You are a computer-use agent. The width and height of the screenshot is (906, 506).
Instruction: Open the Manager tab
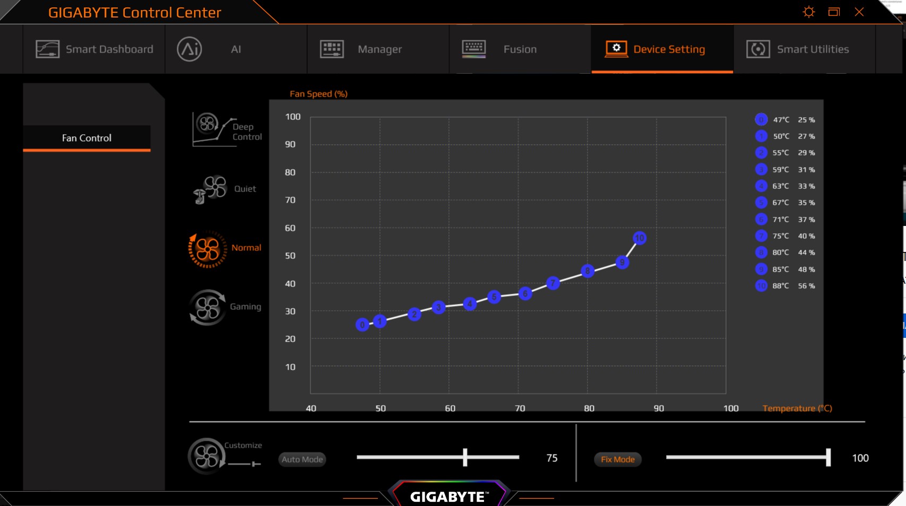pyautogui.click(x=378, y=49)
